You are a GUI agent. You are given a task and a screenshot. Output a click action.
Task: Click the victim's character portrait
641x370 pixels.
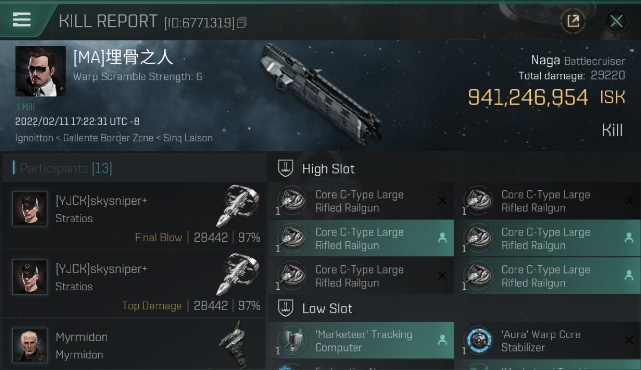pyautogui.click(x=40, y=72)
